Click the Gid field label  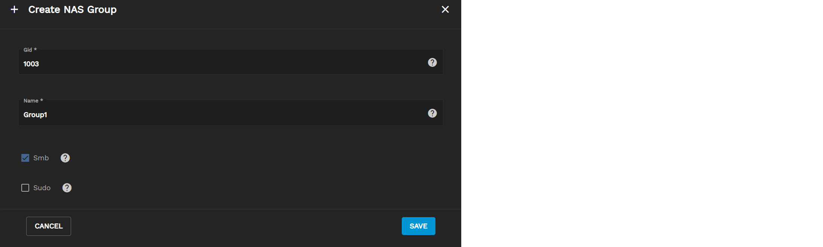click(28, 50)
